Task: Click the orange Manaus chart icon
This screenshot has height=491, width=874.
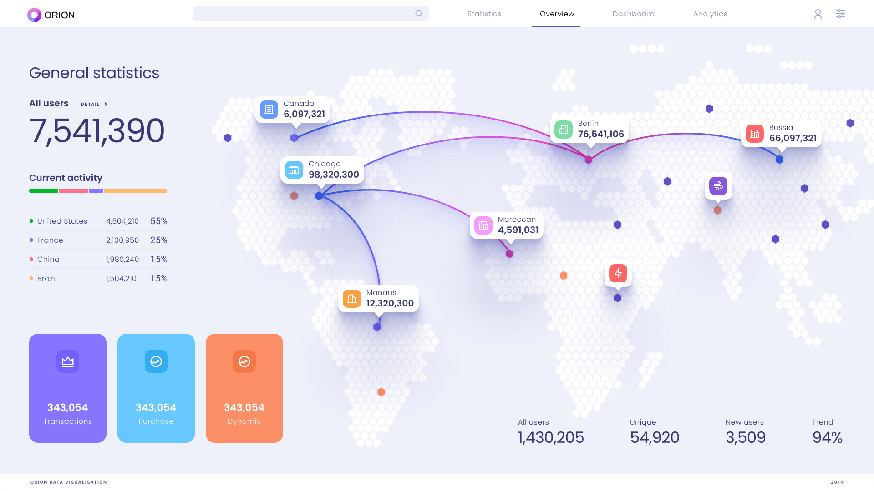Action: 352,299
